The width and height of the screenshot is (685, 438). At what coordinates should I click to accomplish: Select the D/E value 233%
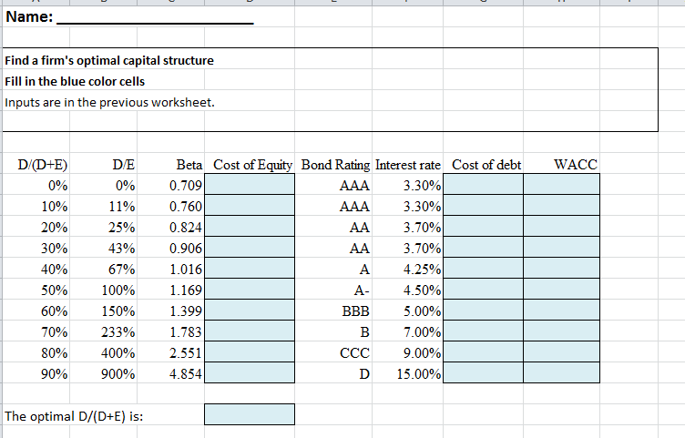tap(118, 331)
